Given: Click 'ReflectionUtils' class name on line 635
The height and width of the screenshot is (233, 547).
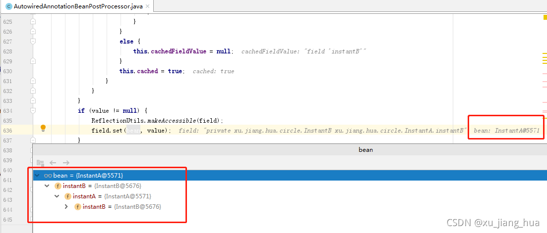Looking at the screenshot, I should [x=118, y=121].
